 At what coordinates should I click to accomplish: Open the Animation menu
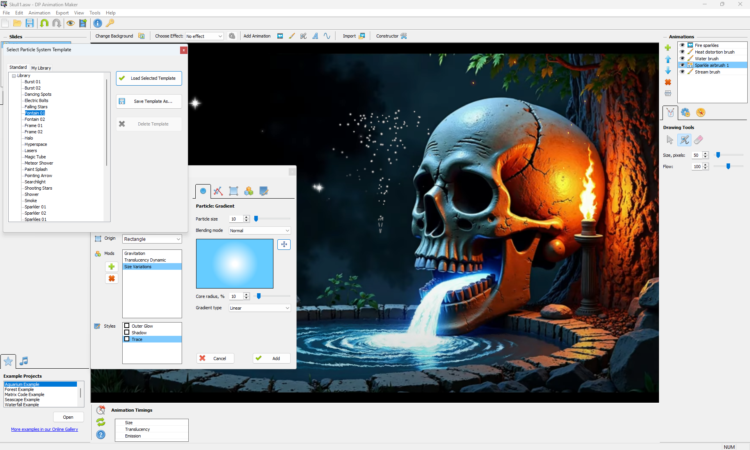(x=39, y=13)
